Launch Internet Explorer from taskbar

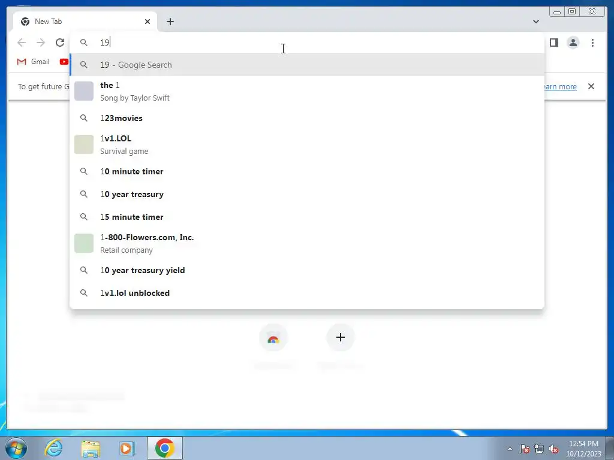click(x=53, y=448)
